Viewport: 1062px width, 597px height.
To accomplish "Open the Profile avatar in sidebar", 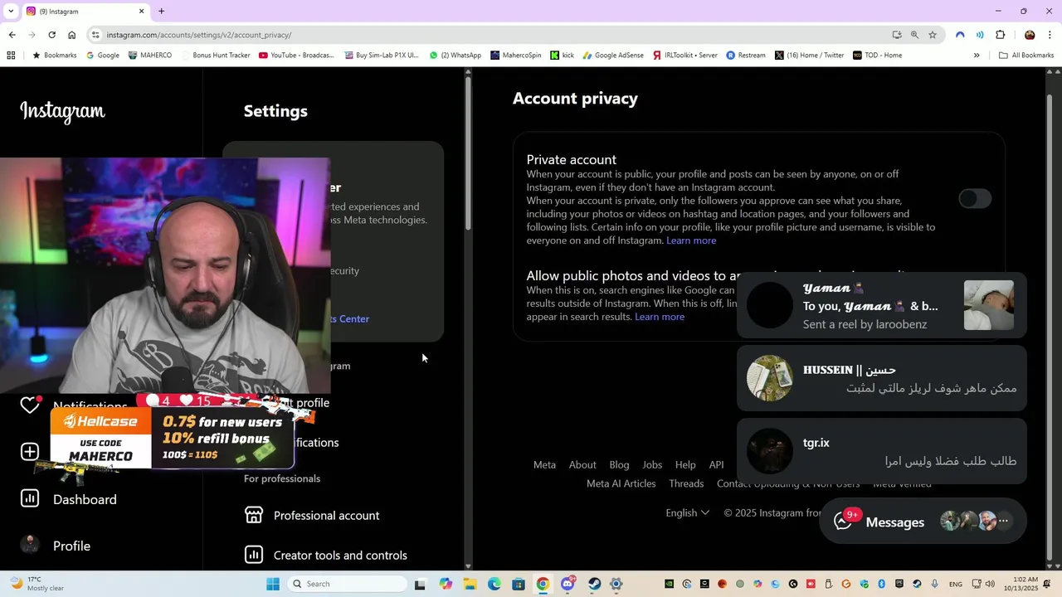I will click(30, 545).
